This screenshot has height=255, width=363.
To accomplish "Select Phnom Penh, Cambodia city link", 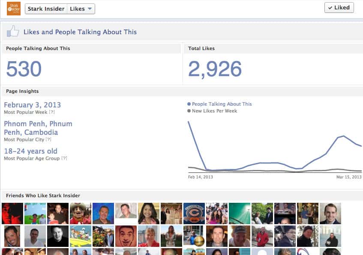I will pos(38,128).
